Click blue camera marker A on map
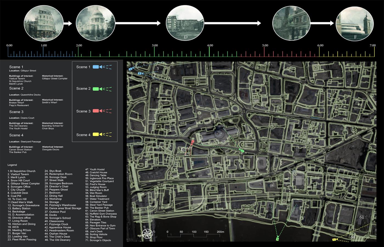The width and height of the screenshot is (384, 247). [x=131, y=69]
